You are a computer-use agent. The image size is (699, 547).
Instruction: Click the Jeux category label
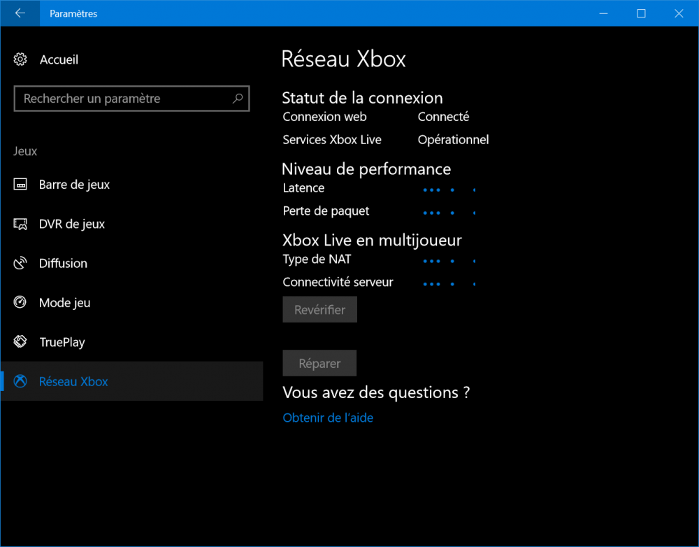25,151
